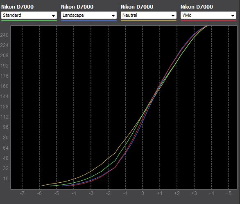The height and width of the screenshot is (204, 240).
Task: Open the Vivid picture style dropdown
Action: pos(208,15)
